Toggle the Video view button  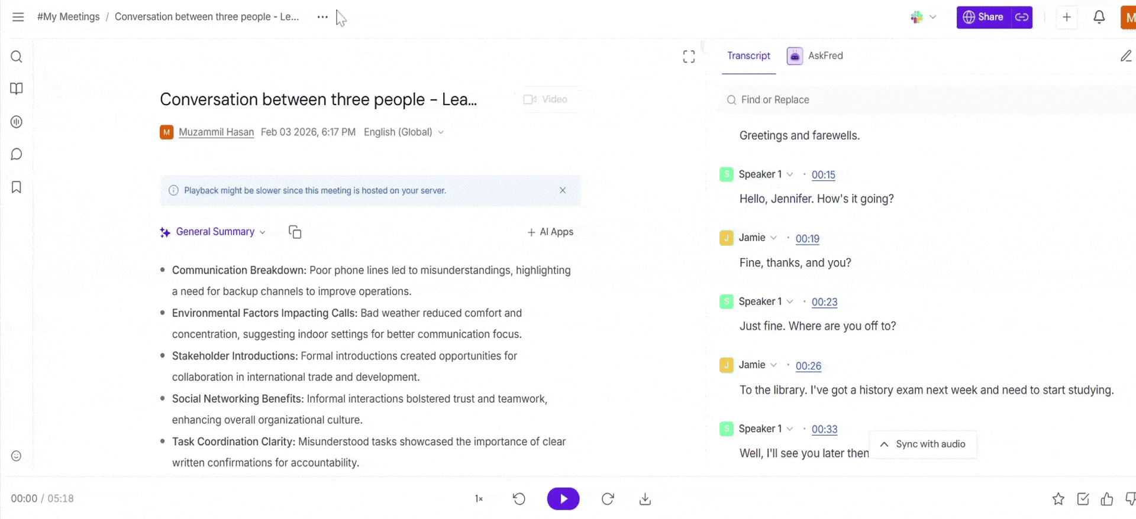[546, 99]
